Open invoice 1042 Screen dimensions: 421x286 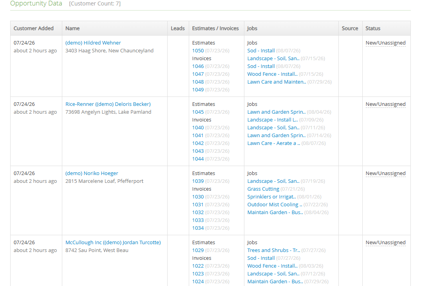pyautogui.click(x=198, y=143)
